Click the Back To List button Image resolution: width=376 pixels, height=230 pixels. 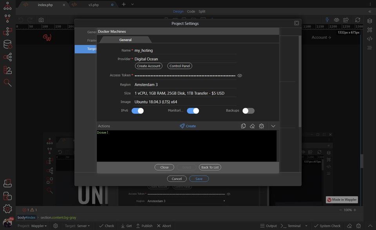click(210, 167)
